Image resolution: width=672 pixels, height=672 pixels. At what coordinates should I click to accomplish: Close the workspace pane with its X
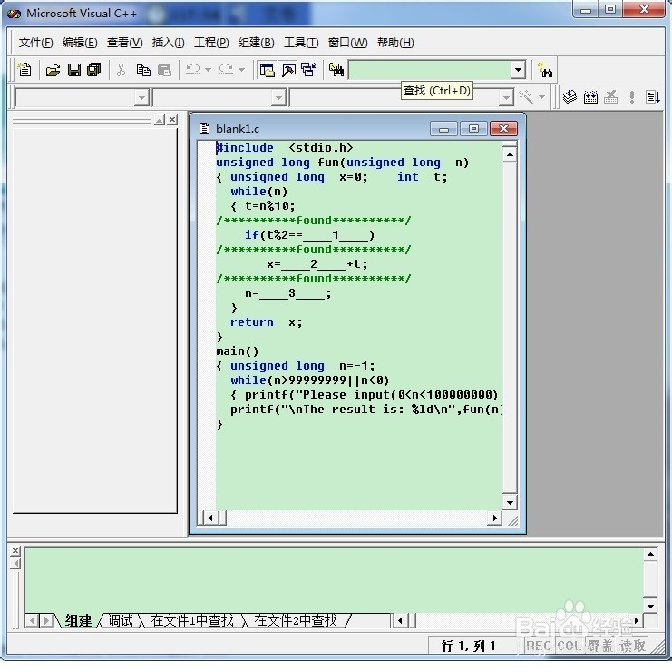click(x=172, y=120)
